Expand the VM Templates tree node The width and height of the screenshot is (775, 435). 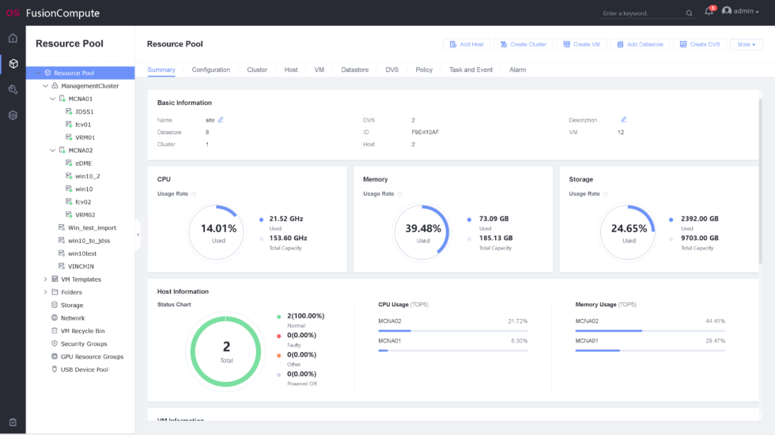tap(45, 279)
